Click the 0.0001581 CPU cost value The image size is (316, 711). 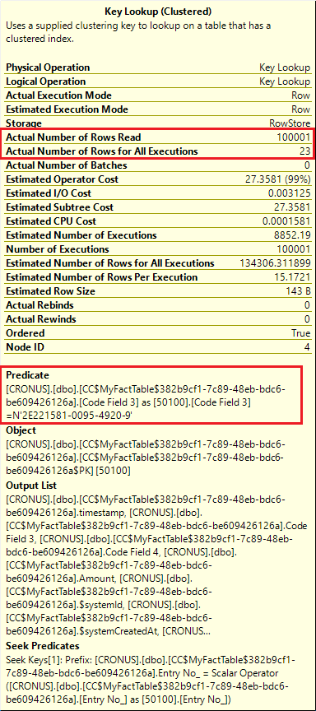coord(286,221)
